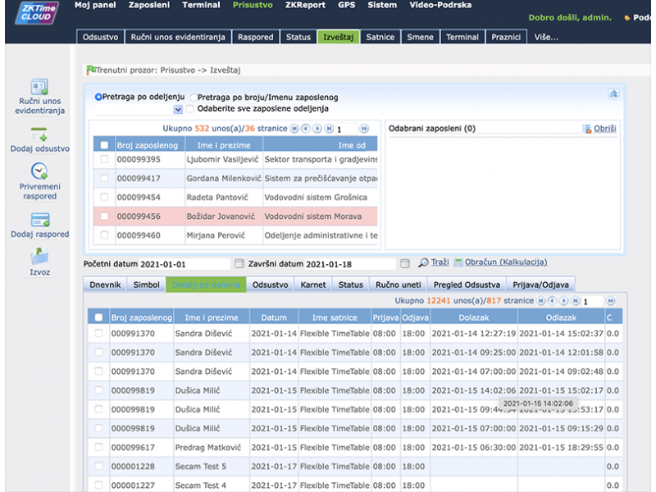The image size is (656, 492).
Task: Click the Dodaj raspored sidebar icon
Action: pyautogui.click(x=40, y=219)
